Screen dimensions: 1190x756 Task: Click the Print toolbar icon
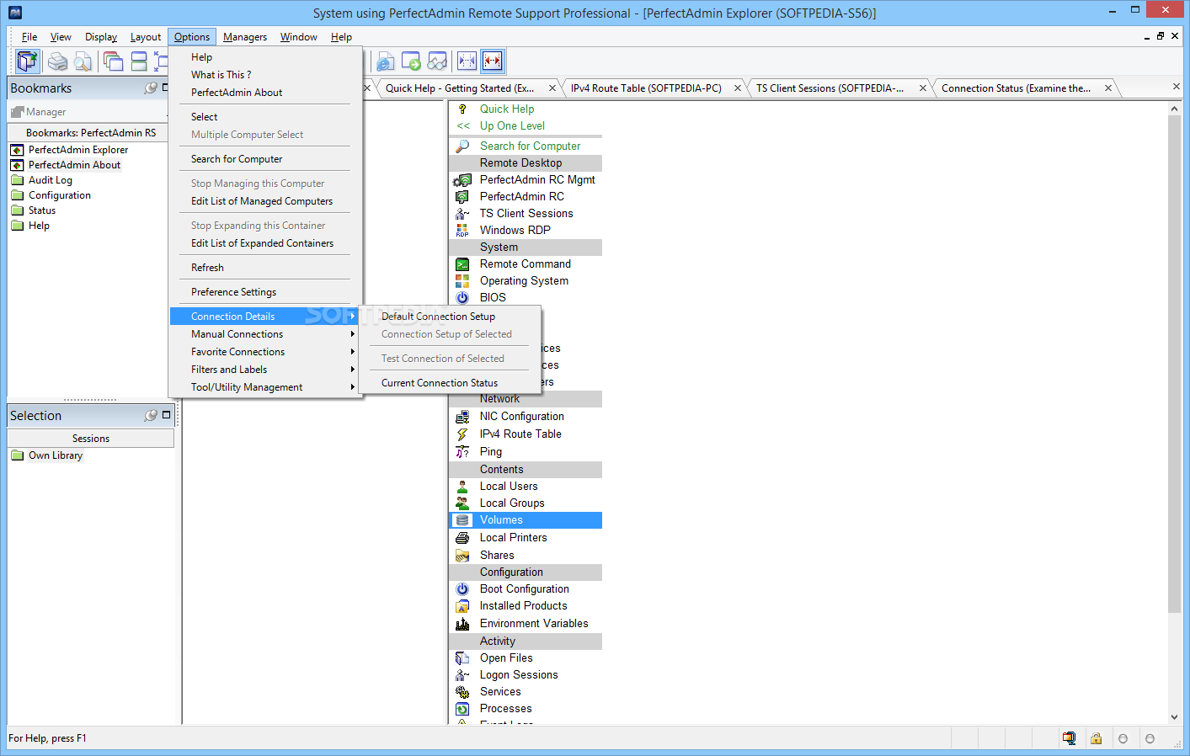pos(57,61)
